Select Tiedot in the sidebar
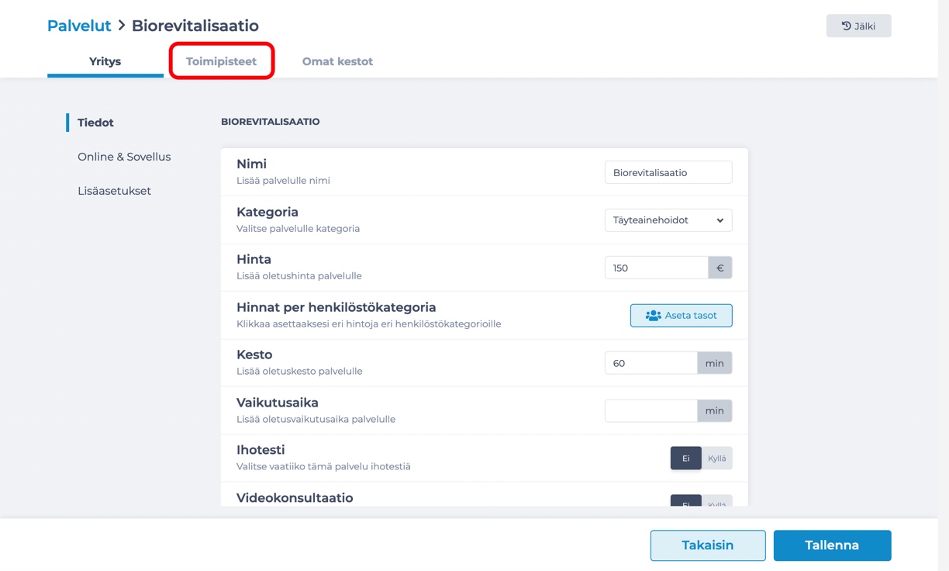The width and height of the screenshot is (949, 571). point(95,123)
